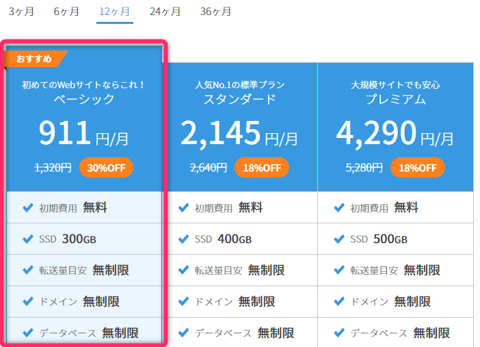480x347 pixels.
Task: Click the struck-through 1,320円 price
Action: click(x=53, y=167)
